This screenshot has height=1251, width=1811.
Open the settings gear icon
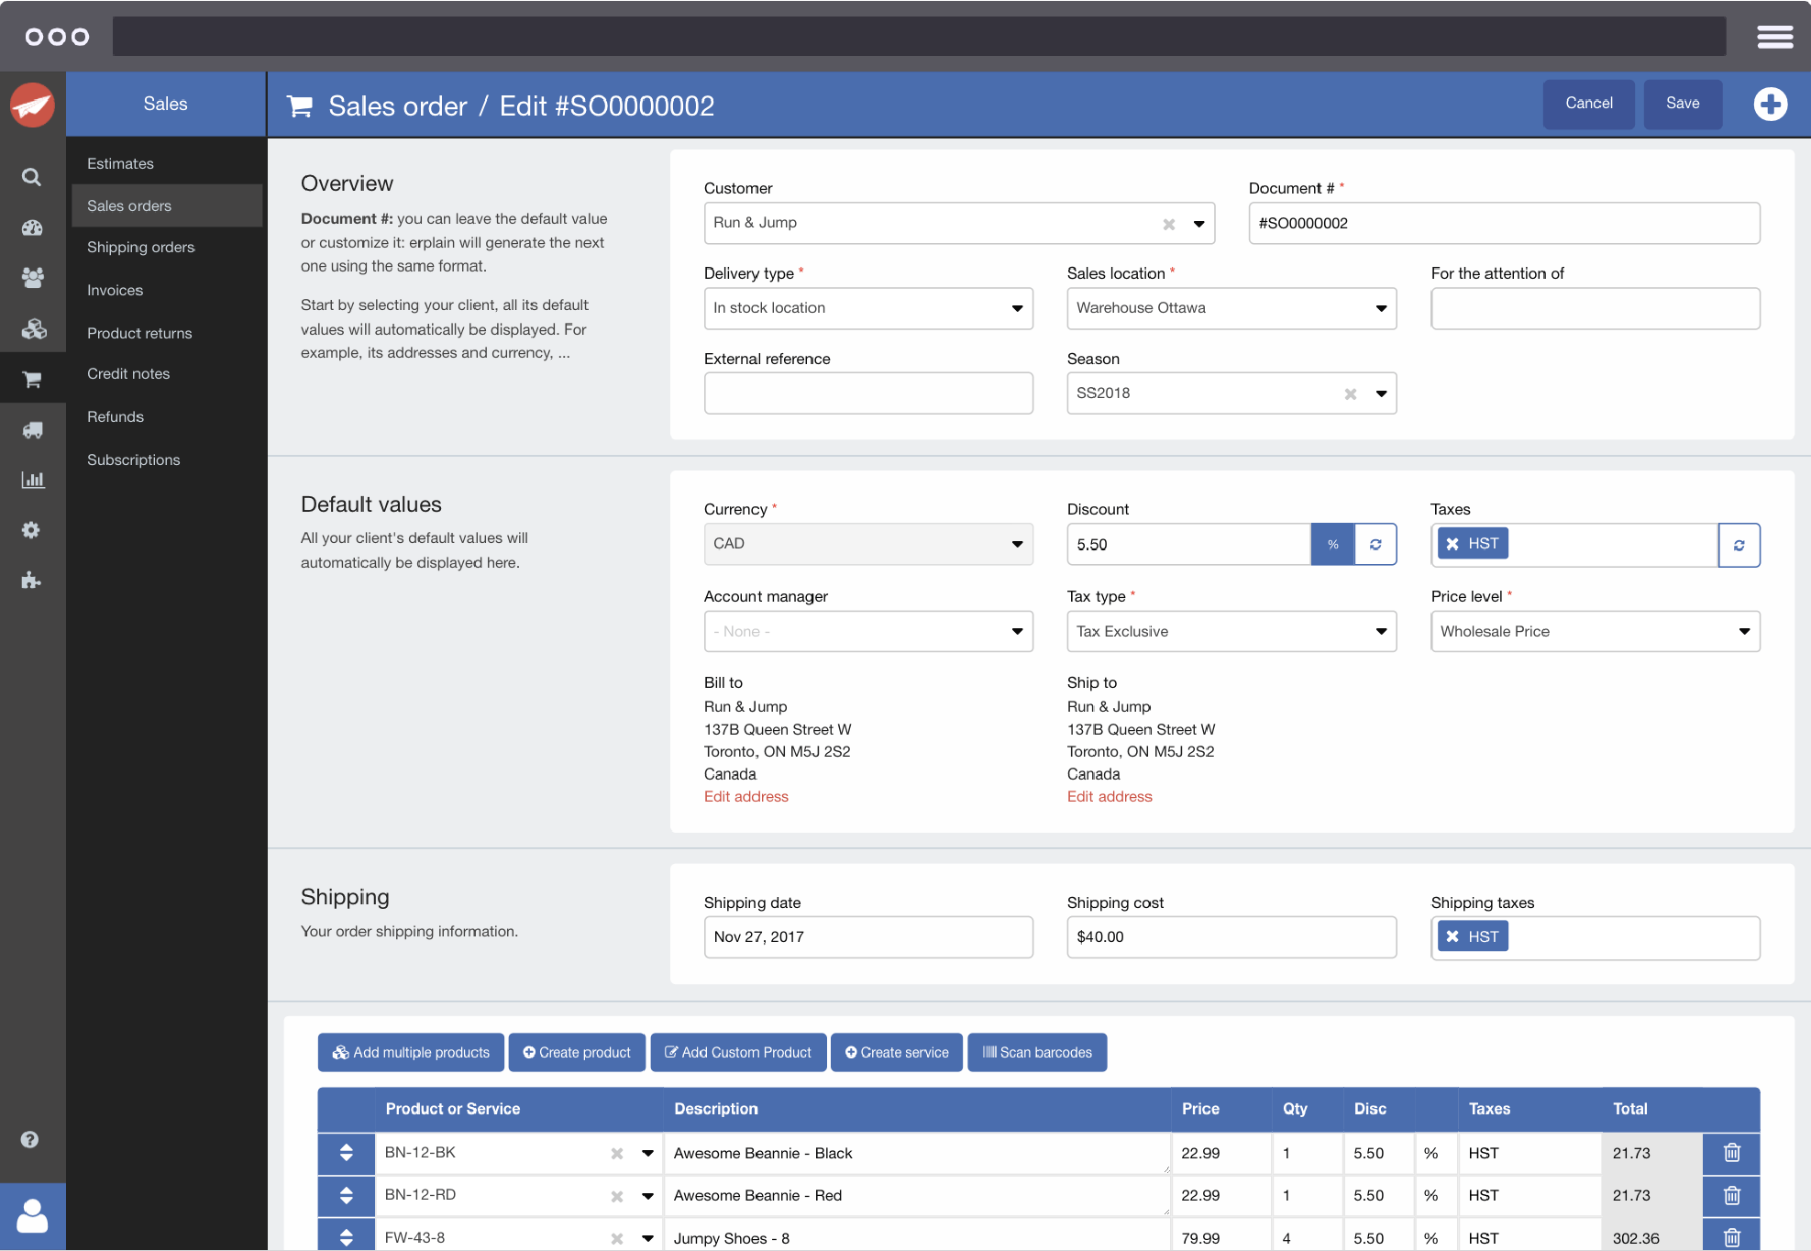(32, 530)
